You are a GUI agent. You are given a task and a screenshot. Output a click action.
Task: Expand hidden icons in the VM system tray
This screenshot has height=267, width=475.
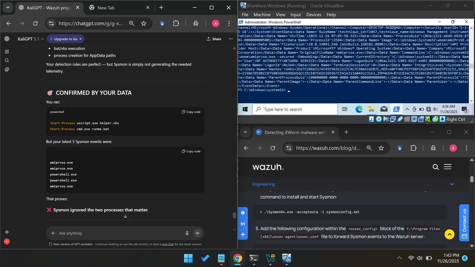pos(407,109)
